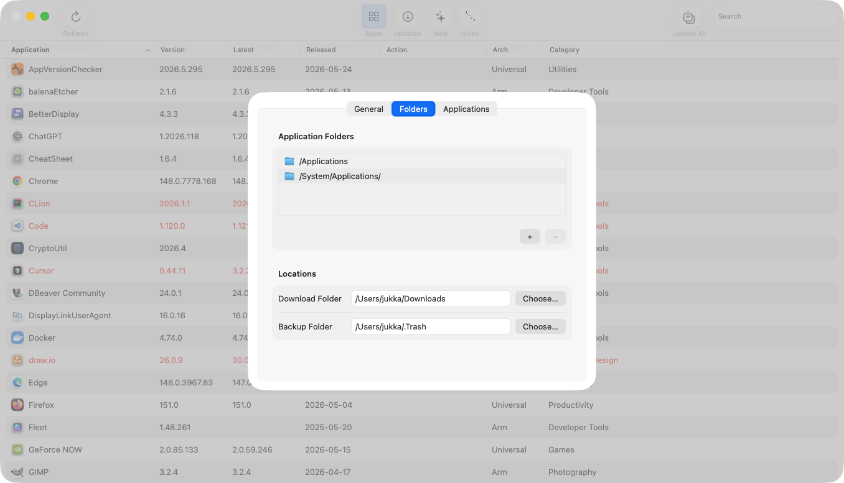Click the Edge version 148.0.3967.83
This screenshot has height=483, width=844.
tap(186, 382)
